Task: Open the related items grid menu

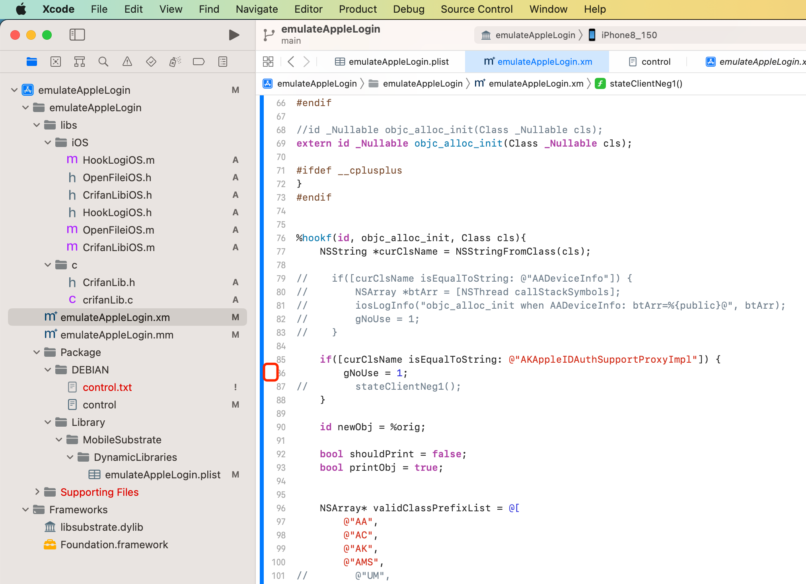Action: 268,62
